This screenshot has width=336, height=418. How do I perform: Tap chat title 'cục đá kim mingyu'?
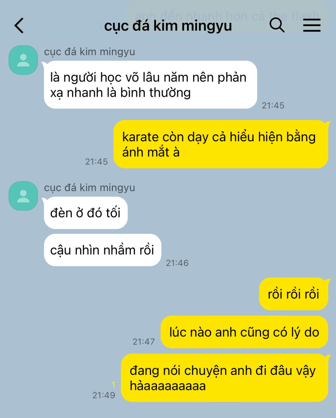coord(168,26)
